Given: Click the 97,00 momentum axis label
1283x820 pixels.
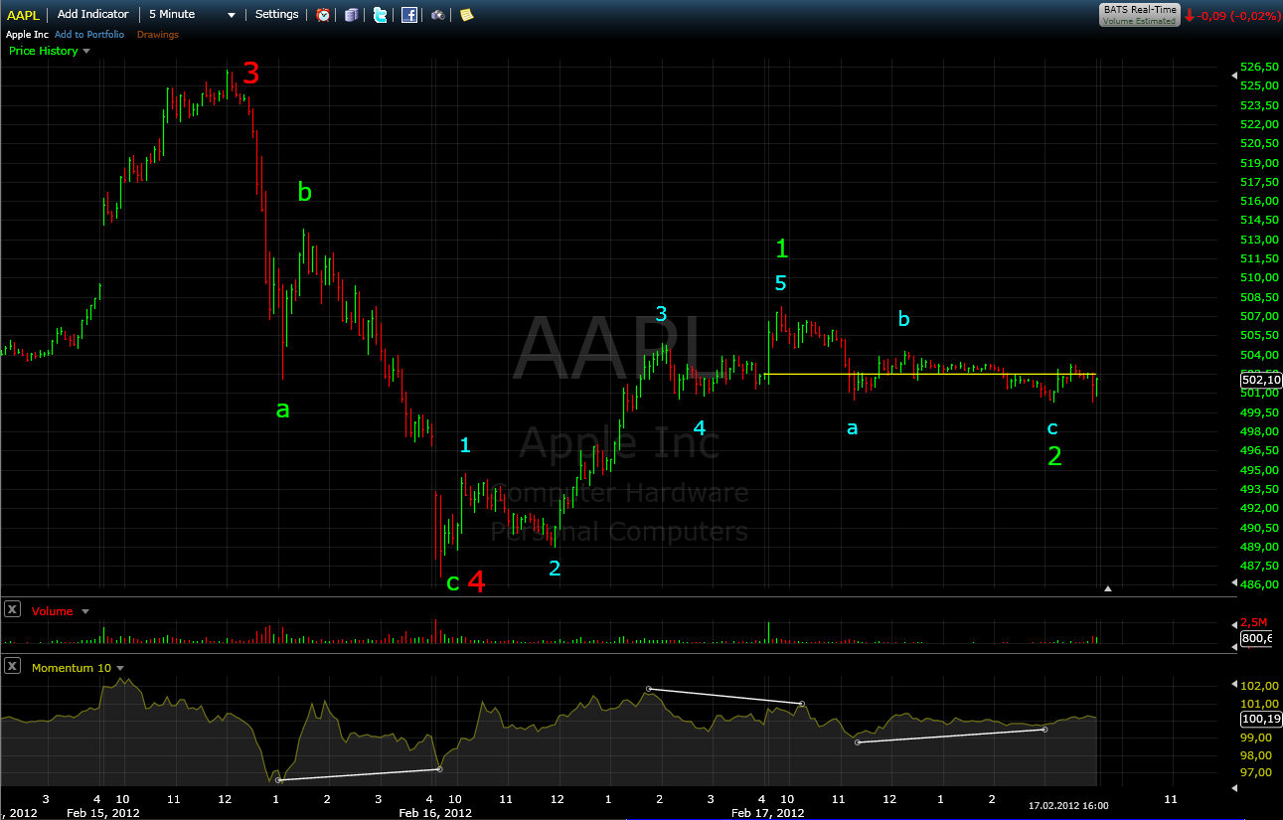Looking at the screenshot, I should pyautogui.click(x=1256, y=772).
